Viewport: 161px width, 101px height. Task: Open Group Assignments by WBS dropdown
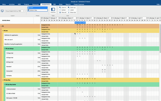click(15, 11)
